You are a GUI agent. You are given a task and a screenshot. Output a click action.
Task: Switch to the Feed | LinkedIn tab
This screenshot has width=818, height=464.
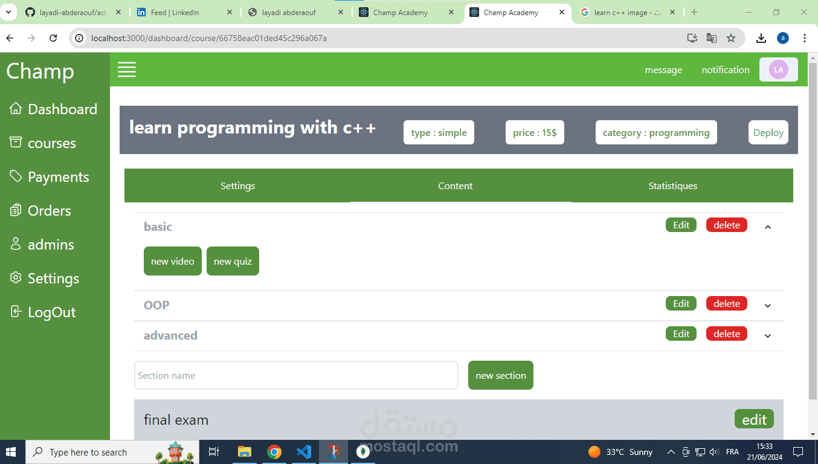pos(185,12)
